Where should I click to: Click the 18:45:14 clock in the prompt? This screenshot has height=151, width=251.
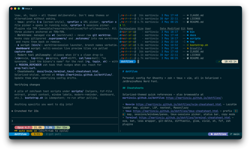(230, 62)
